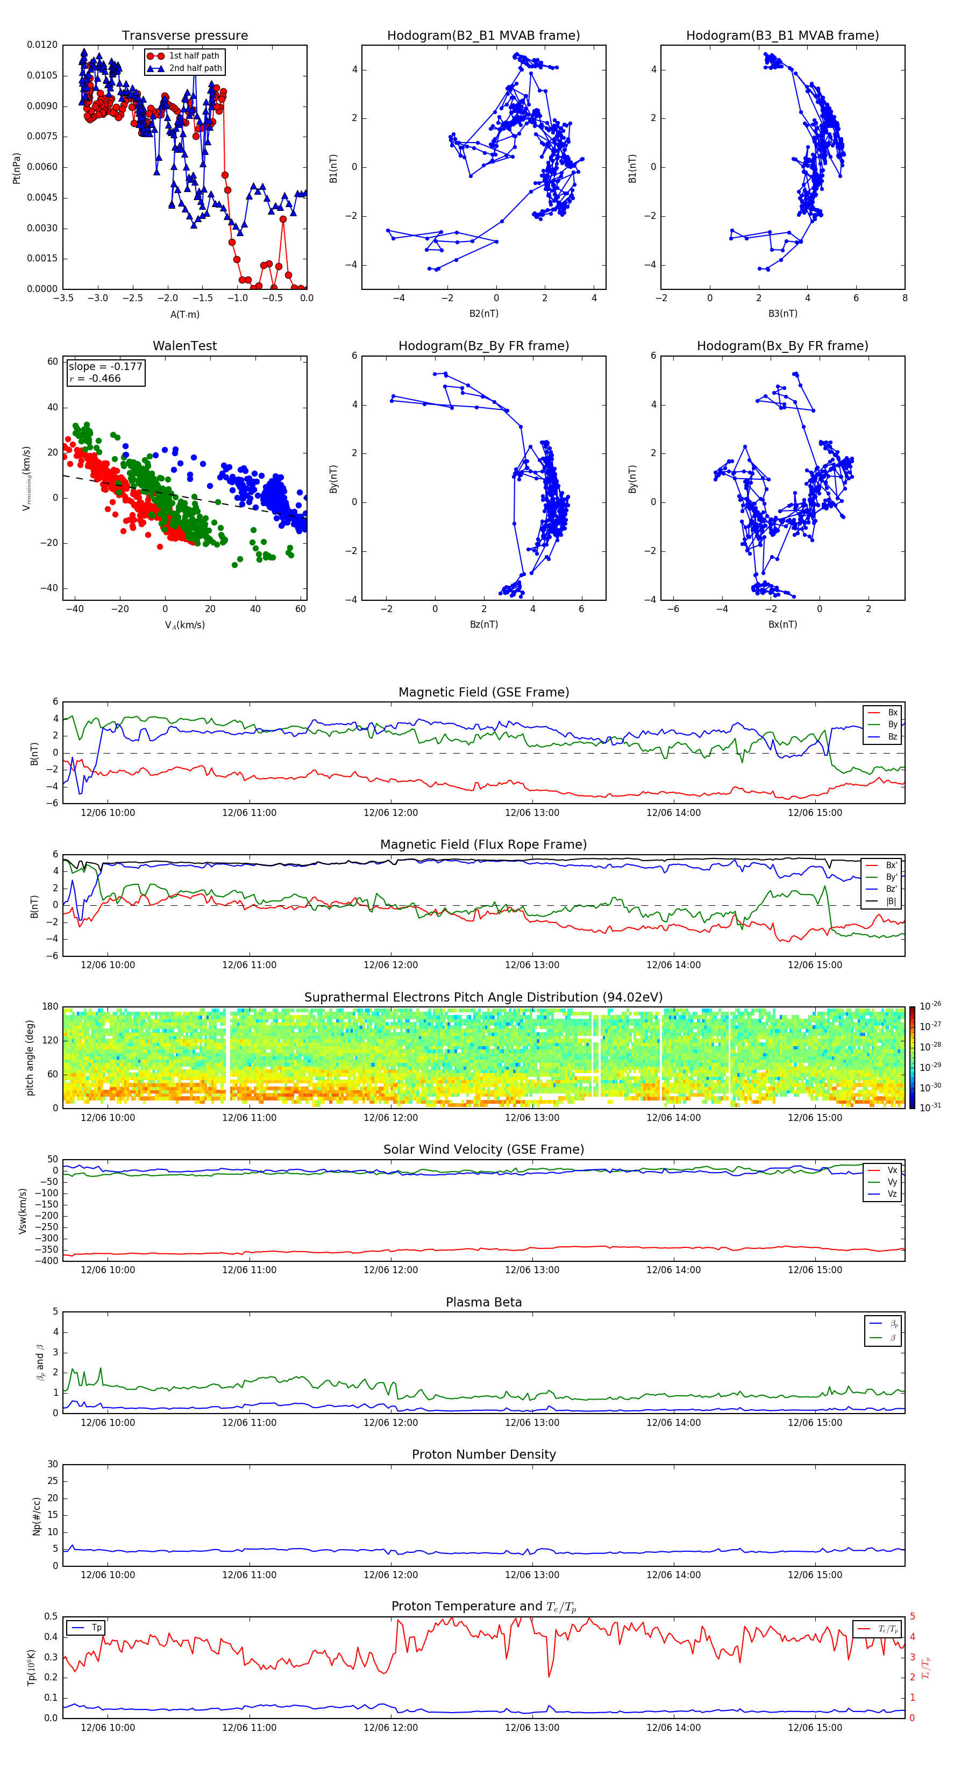Click the 'B3(nT)' x-axis label
This screenshot has width=968, height=1775.
tap(782, 314)
